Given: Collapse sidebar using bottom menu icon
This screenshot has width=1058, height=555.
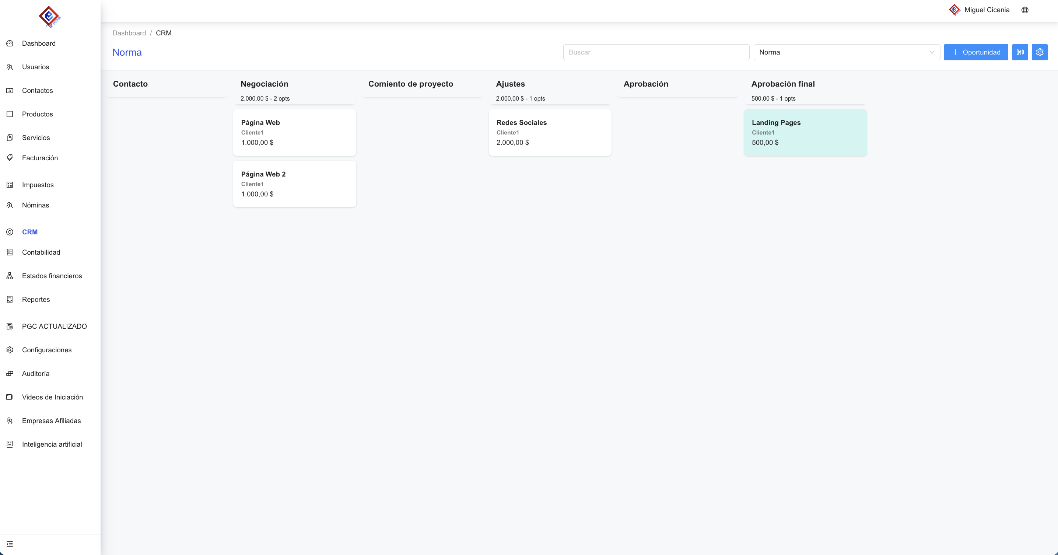Looking at the screenshot, I should pyautogui.click(x=10, y=544).
